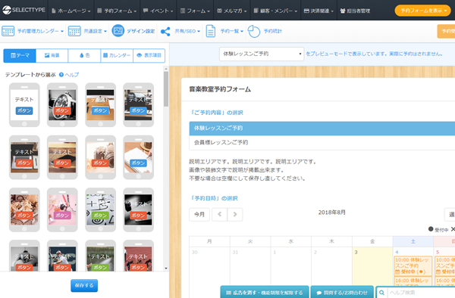Viewport: 455px width, 298px height.
Task: Click the 予約管理カレンダー calendar icon
Action: click(x=8, y=31)
